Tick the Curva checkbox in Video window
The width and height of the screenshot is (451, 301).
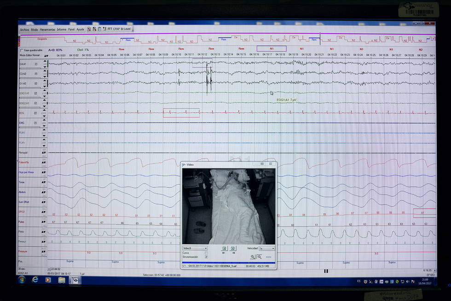(206, 253)
